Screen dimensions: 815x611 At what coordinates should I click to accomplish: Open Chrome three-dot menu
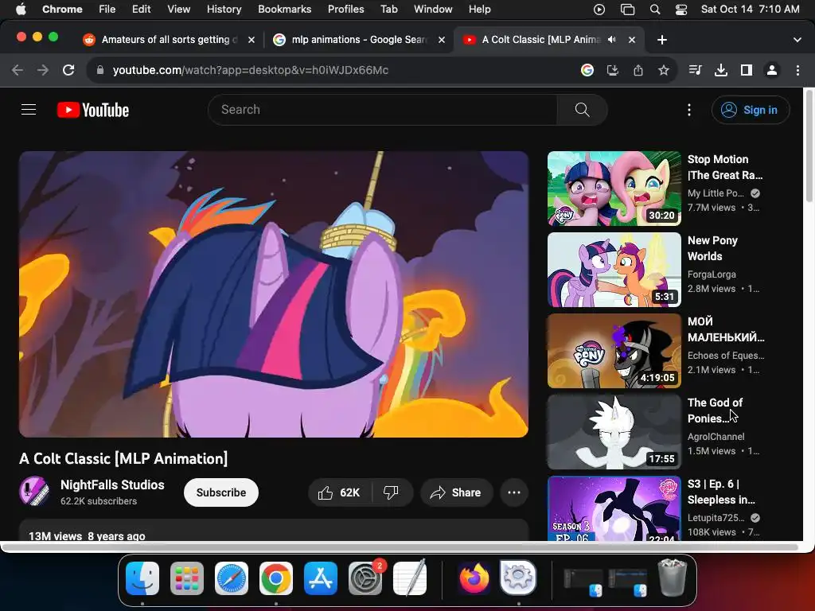pos(797,70)
